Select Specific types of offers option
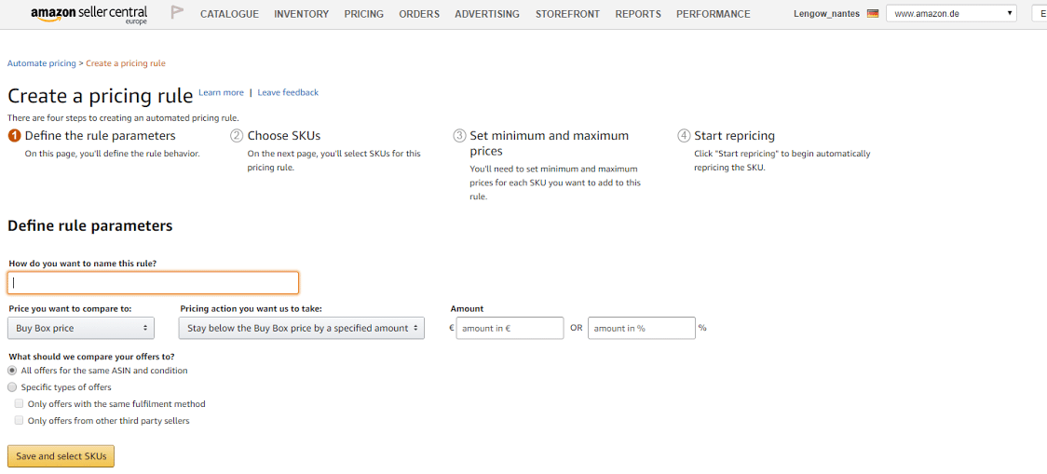This screenshot has height=474, width=1047. coord(12,387)
